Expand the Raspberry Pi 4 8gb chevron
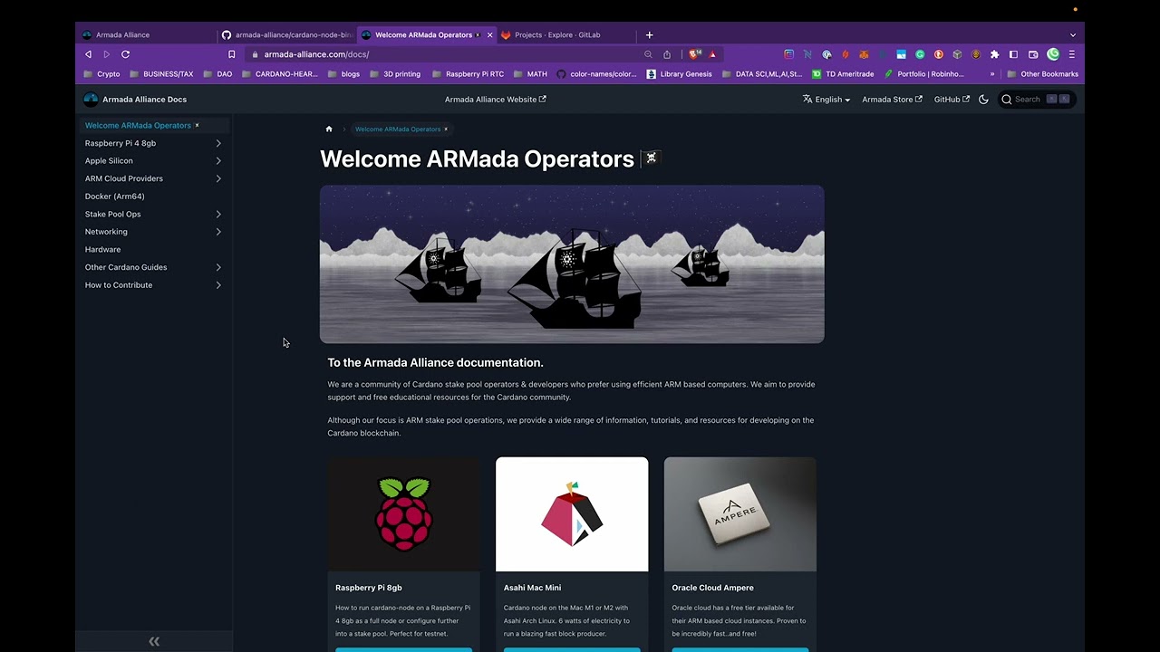 click(x=218, y=143)
